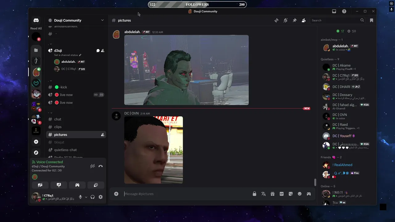Click the Add a Server plus button
395x222 pixels.
coord(36,142)
